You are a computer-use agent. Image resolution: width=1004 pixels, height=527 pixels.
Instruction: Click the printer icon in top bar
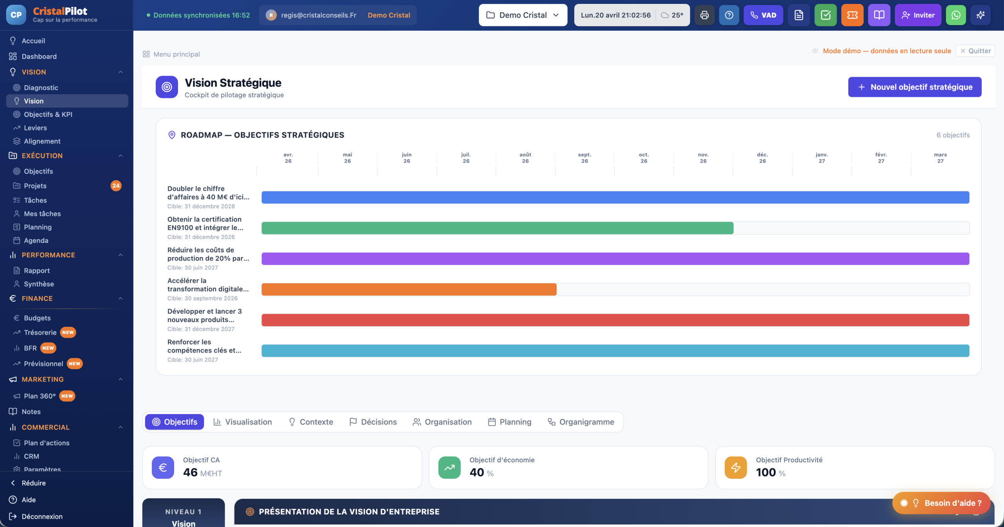point(704,15)
